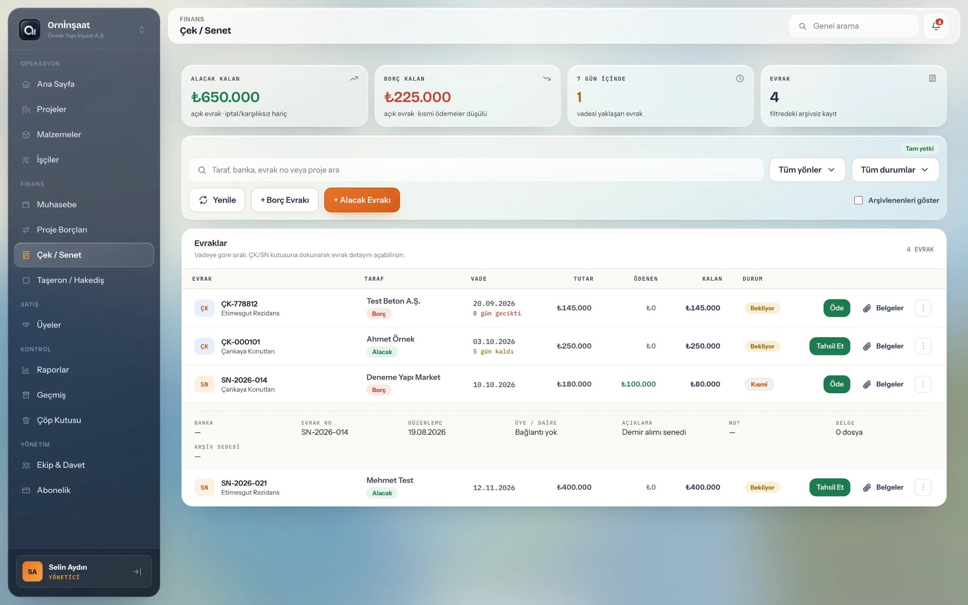Click the Taraf, banka, evrak no search field
Image resolution: width=968 pixels, height=605 pixels.
(476, 170)
